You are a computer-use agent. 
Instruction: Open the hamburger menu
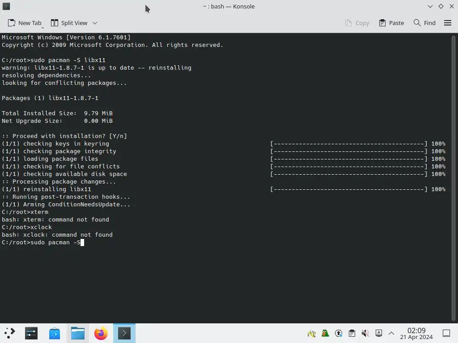448,23
